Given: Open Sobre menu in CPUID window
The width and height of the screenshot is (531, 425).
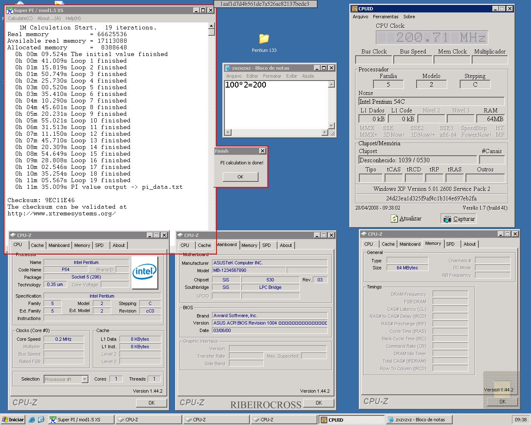Looking at the screenshot, I should (x=409, y=17).
